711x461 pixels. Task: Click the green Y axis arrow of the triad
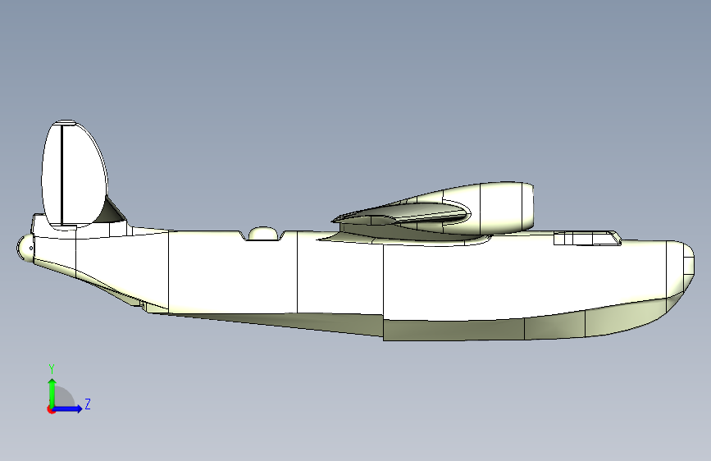pos(52,392)
